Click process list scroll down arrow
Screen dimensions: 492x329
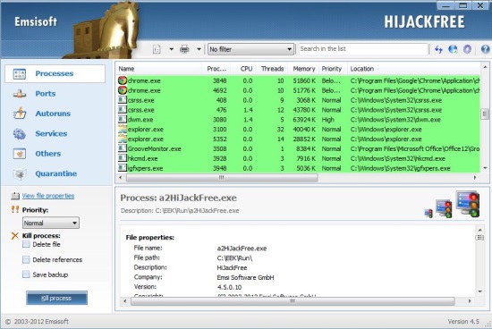tap(485, 168)
